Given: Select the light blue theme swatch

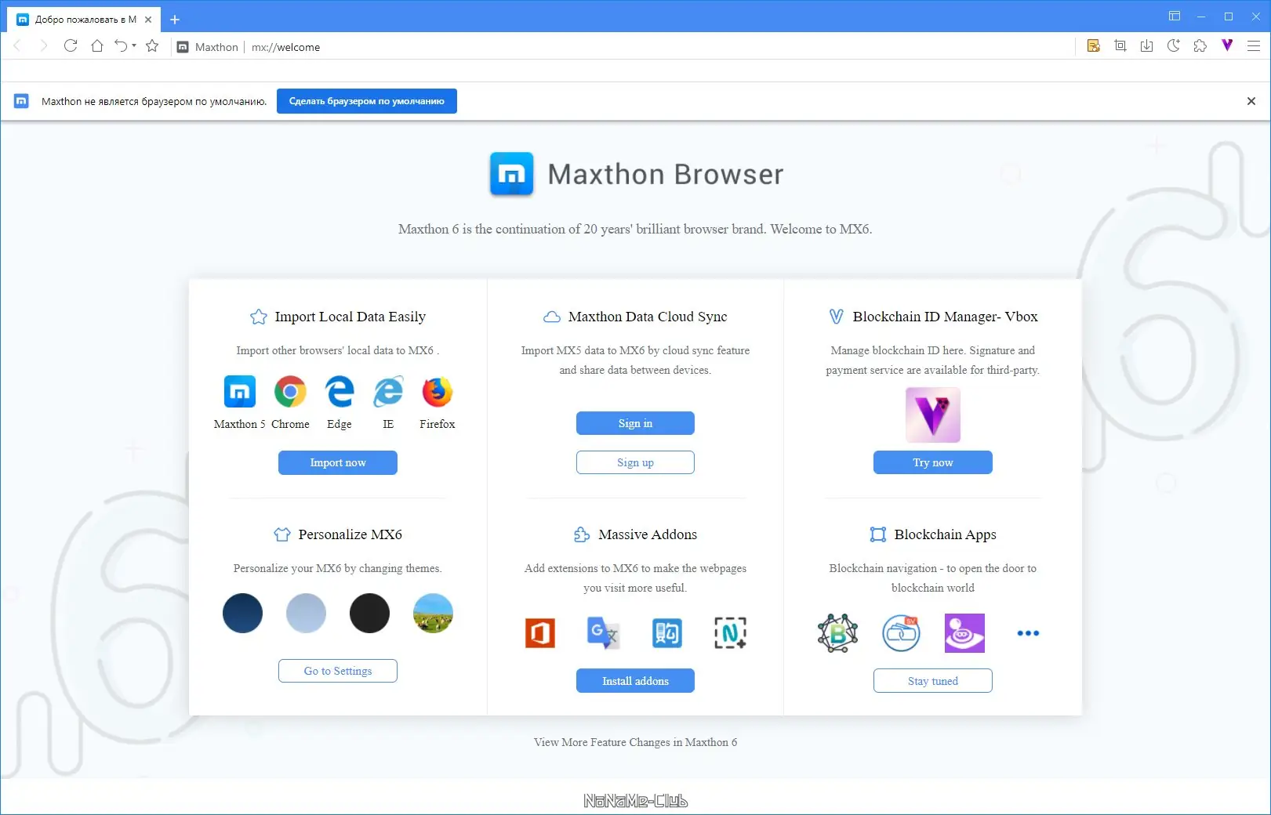Looking at the screenshot, I should click(306, 613).
